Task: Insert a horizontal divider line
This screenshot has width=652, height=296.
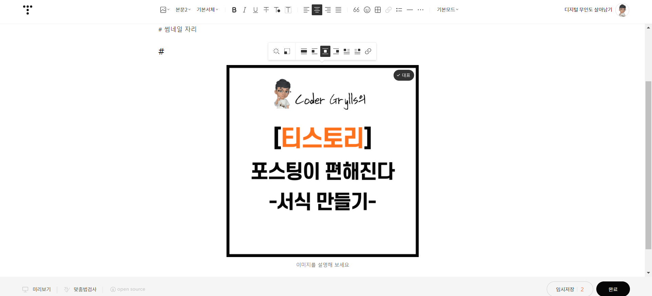Action: coord(410,10)
